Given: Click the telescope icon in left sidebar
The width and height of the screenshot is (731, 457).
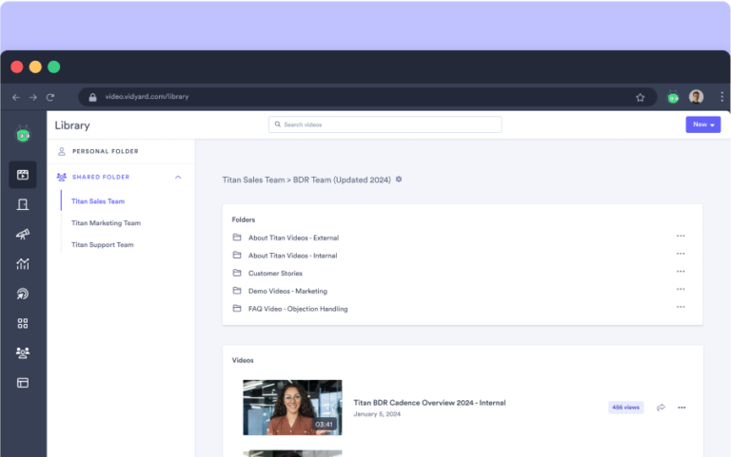Looking at the screenshot, I should pyautogui.click(x=23, y=234).
